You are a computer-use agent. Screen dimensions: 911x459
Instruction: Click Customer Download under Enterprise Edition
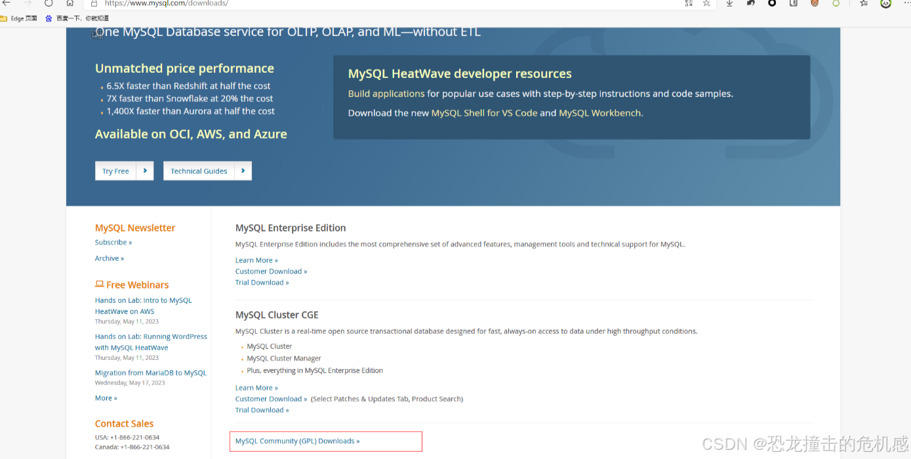pos(271,271)
